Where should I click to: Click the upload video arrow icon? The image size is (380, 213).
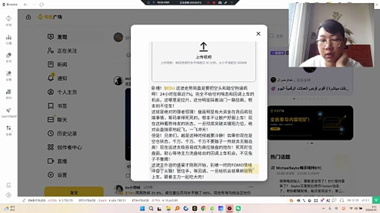(x=203, y=47)
